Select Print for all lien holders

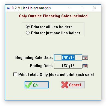28,27
